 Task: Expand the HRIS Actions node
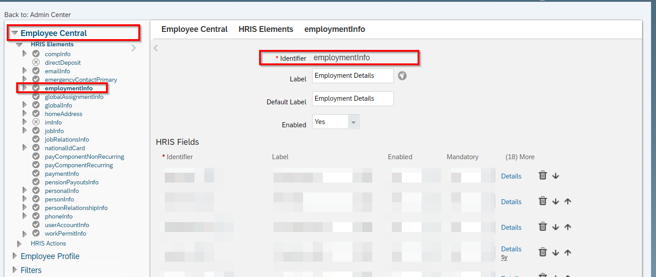coord(19,244)
